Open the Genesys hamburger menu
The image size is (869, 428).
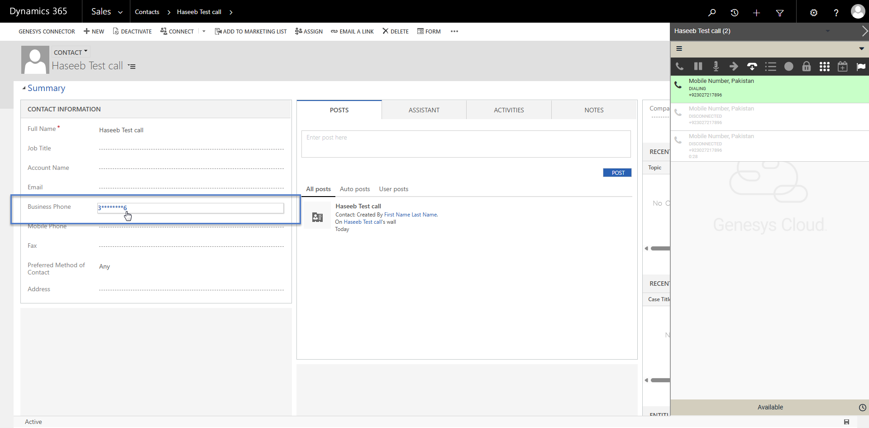tap(679, 48)
